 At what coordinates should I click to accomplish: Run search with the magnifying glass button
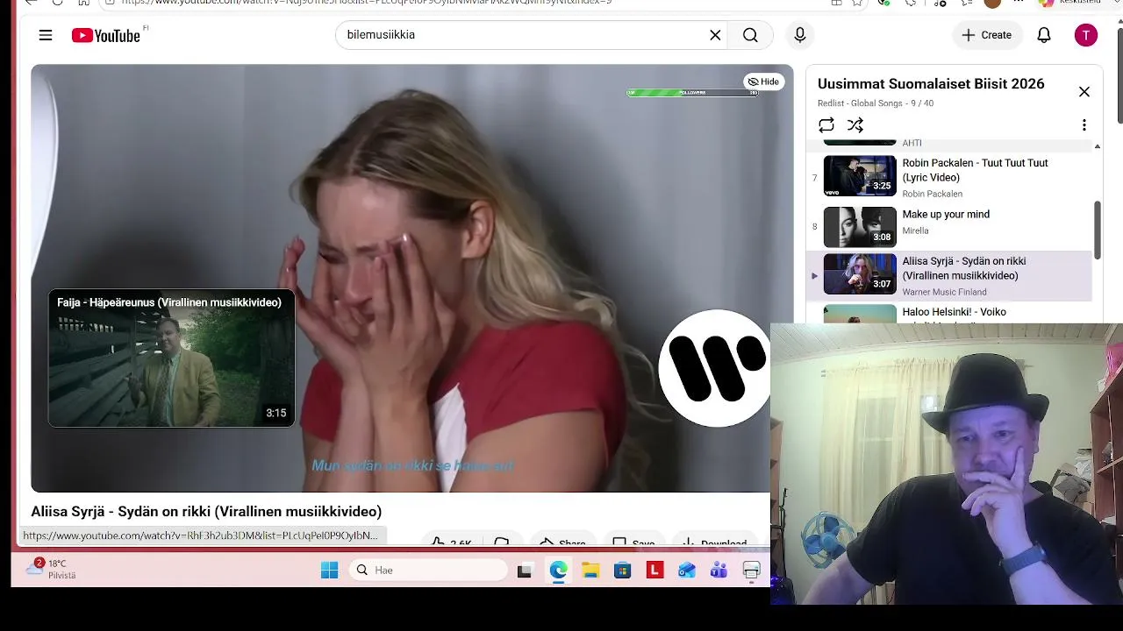(750, 35)
